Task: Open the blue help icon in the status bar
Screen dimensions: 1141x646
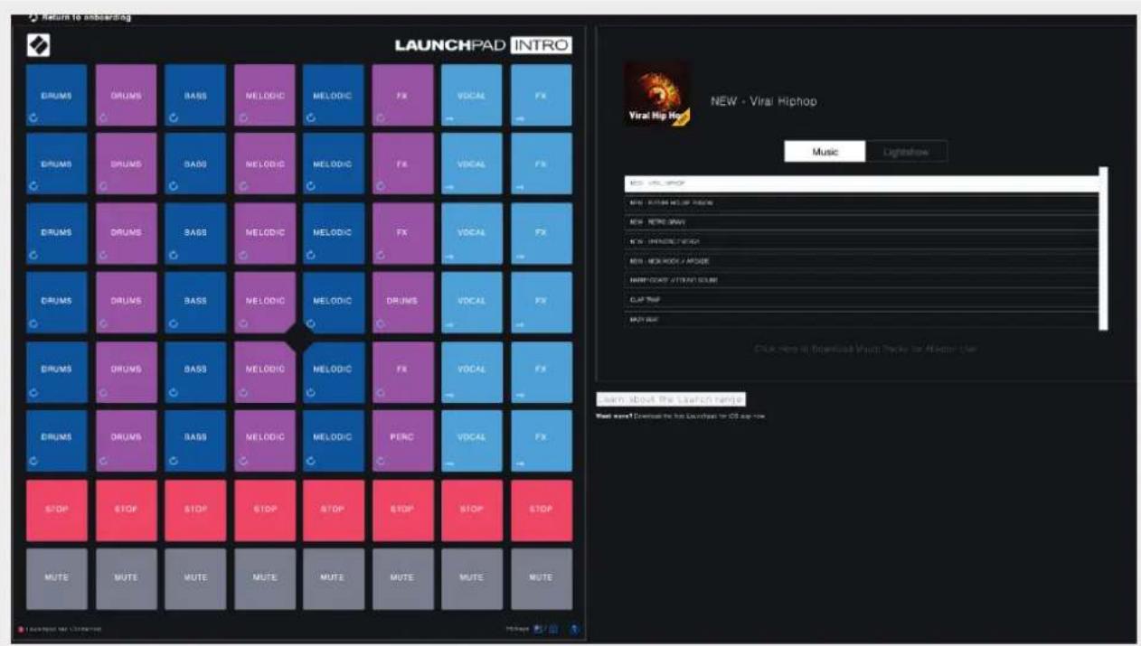Action: point(576,630)
